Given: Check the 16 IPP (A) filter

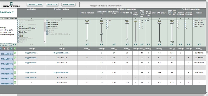Looking at the screenshot, I should (x=146, y=20).
